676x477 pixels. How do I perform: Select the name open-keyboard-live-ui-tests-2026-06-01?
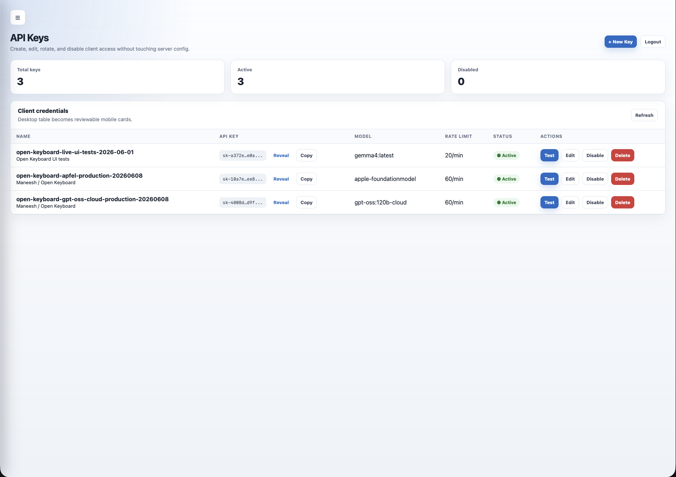[75, 152]
